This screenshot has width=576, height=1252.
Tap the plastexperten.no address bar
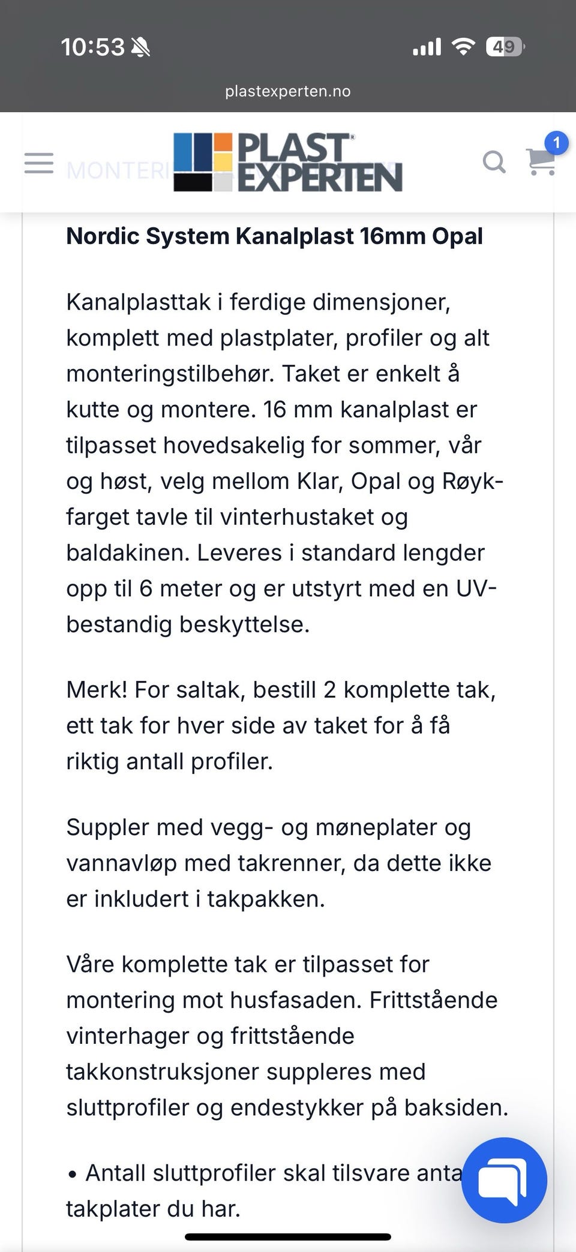tap(288, 91)
